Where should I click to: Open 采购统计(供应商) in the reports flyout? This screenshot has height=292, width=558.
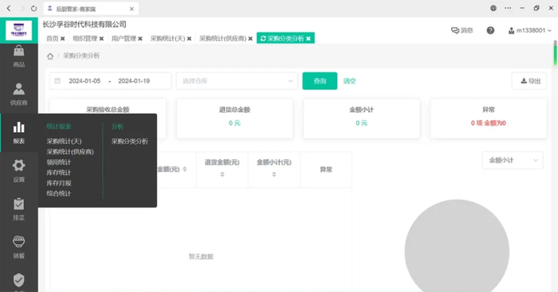[70, 152]
